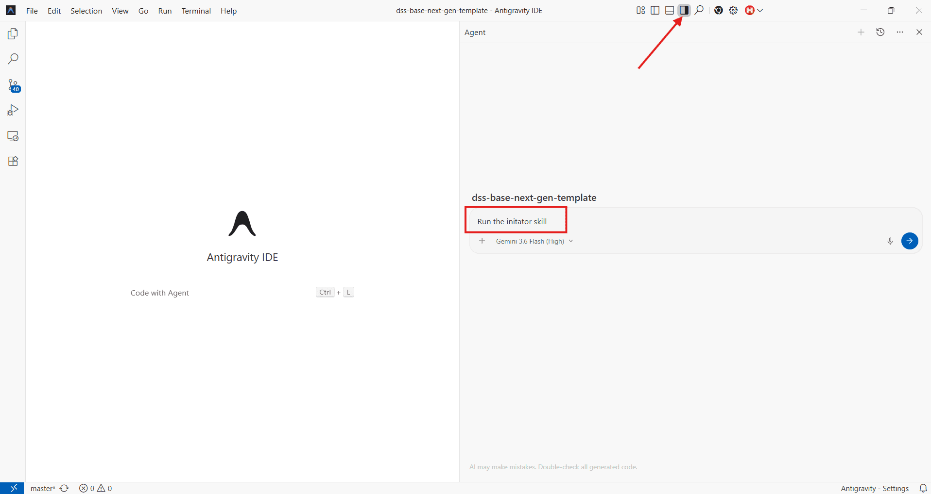Click the Ctrl + L shortcut hint

coord(335,292)
